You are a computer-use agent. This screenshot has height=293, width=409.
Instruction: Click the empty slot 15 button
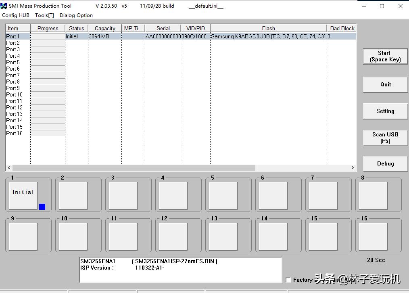pos(323,236)
